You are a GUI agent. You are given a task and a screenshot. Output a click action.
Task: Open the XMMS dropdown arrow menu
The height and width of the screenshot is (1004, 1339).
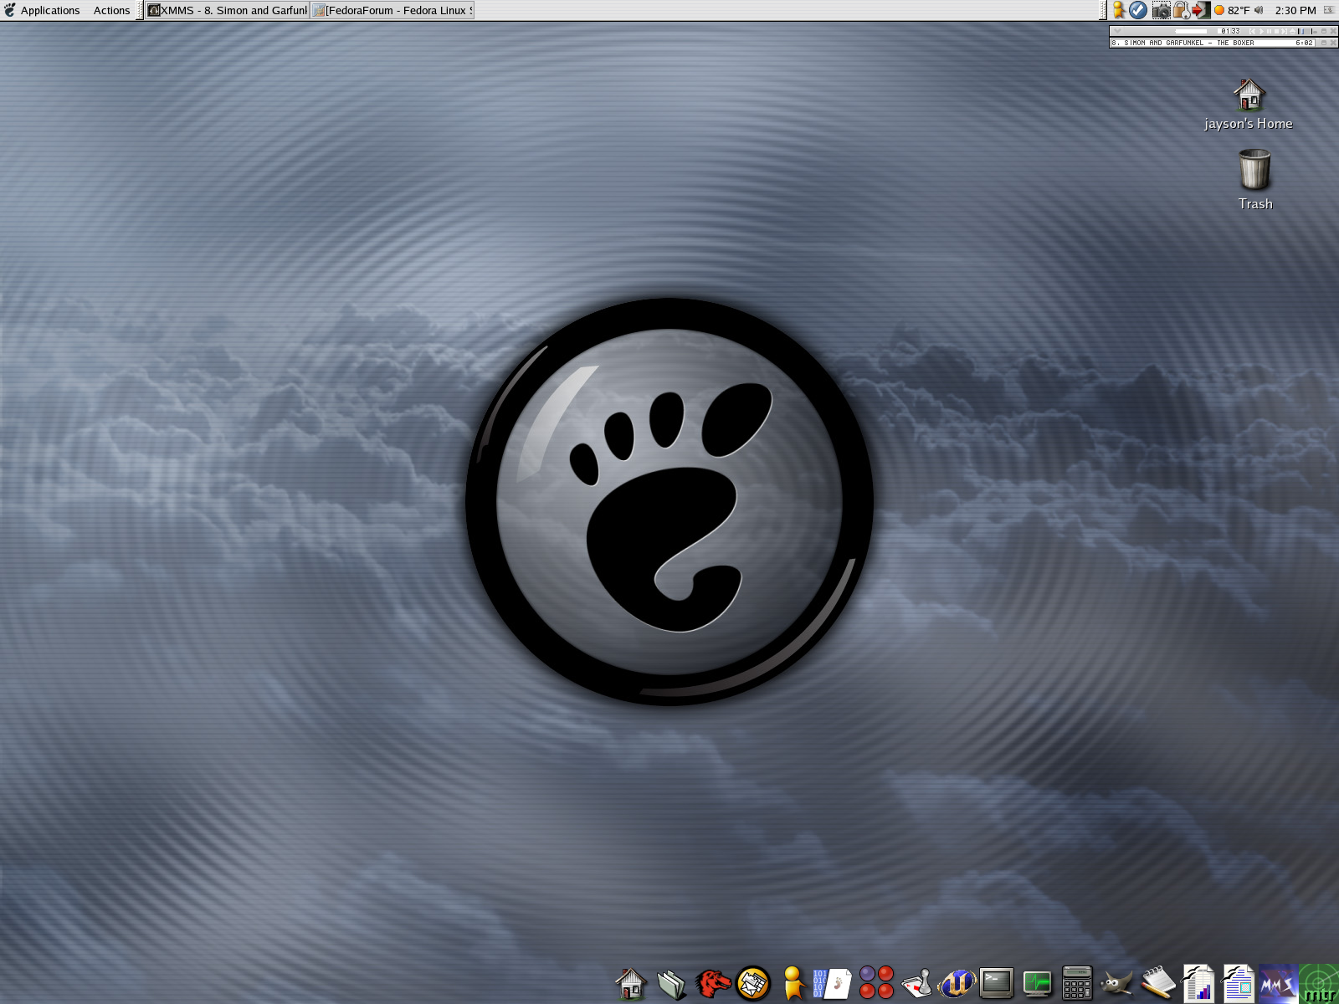coord(1117,31)
